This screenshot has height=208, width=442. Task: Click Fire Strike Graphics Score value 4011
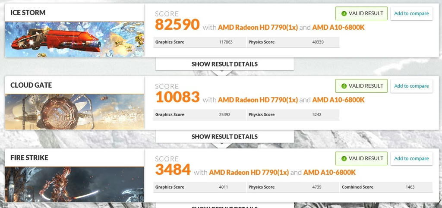pos(224,187)
